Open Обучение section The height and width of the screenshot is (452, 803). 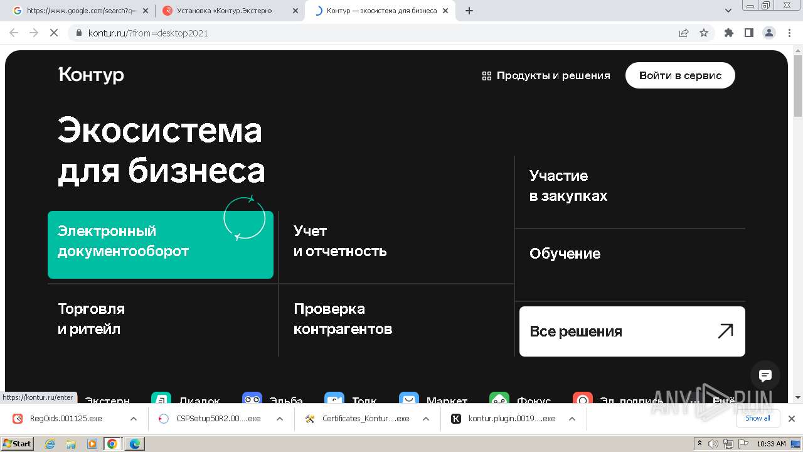tap(630, 265)
